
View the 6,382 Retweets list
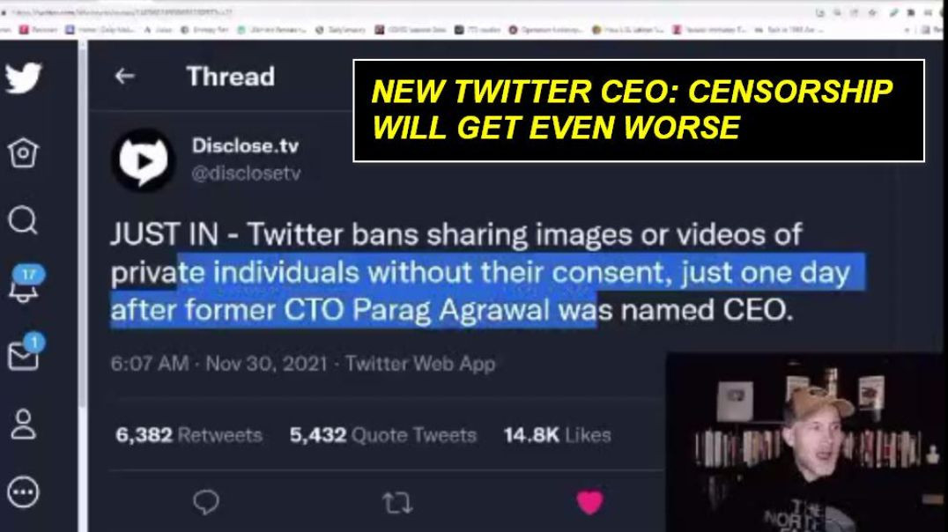(x=189, y=434)
